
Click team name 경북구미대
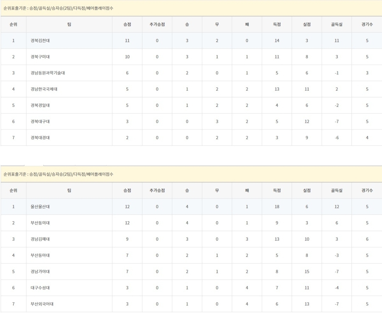pos(40,57)
